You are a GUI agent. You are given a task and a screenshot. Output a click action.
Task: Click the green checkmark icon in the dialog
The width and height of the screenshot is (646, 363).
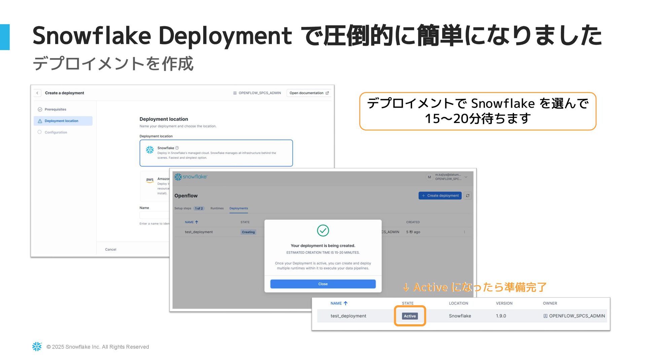pyautogui.click(x=323, y=231)
